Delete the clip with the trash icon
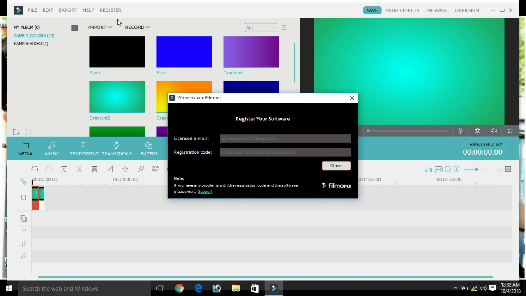 point(95,169)
